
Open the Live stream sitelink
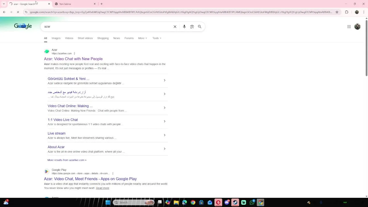(x=57, y=133)
